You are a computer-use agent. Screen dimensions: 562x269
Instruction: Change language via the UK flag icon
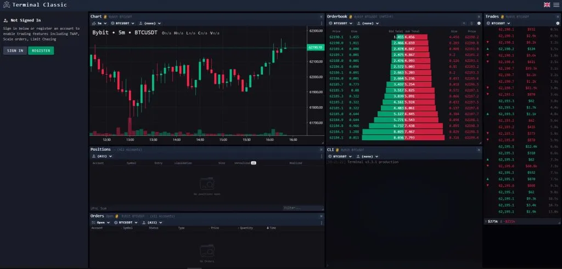point(547,4)
